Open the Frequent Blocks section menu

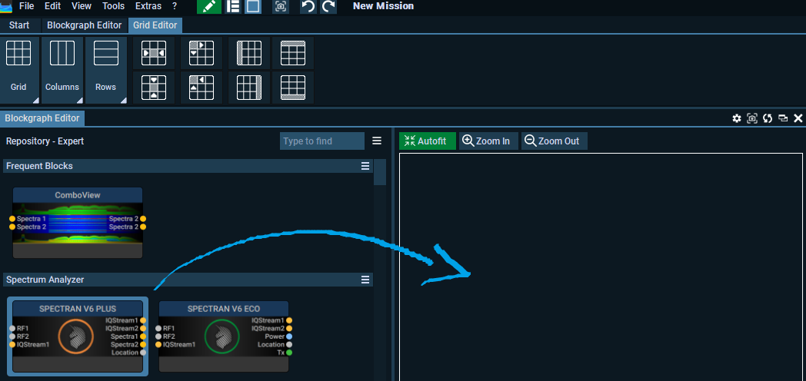coord(365,166)
